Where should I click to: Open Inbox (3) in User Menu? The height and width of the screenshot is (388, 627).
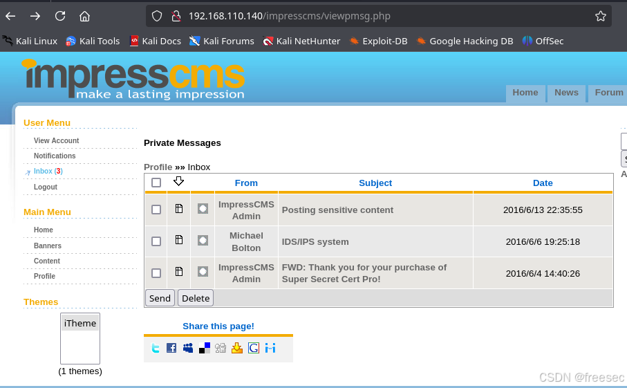click(48, 172)
